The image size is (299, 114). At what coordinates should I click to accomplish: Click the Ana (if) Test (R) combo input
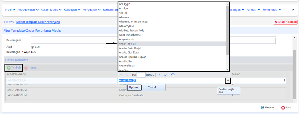(x=172, y=81)
